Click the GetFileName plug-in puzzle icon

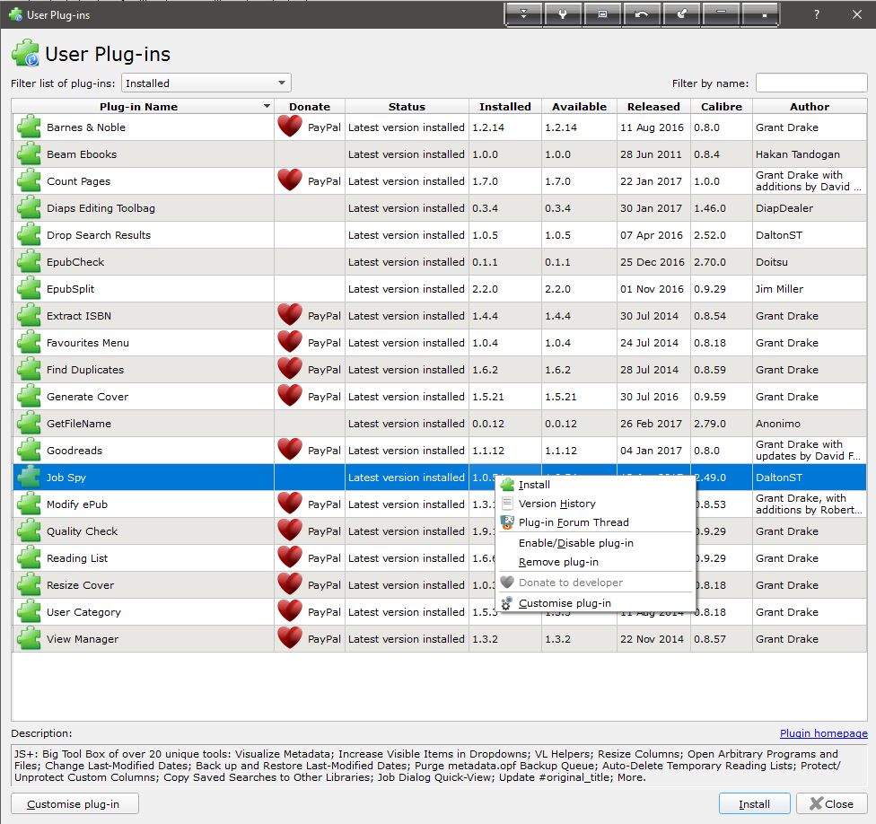(29, 423)
